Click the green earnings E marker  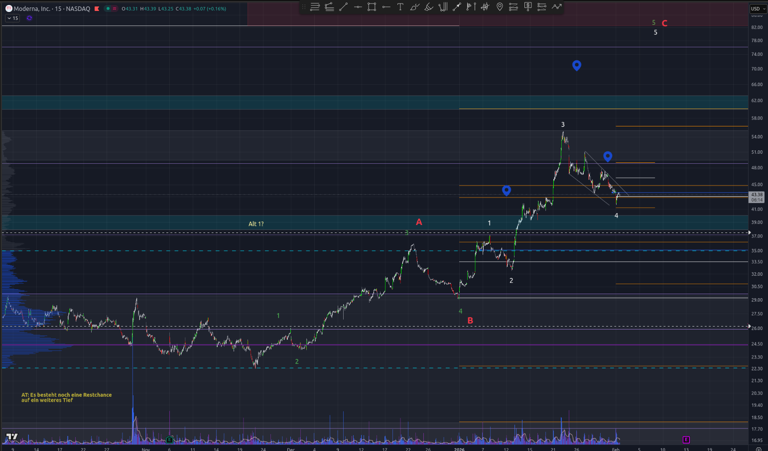tap(170, 440)
